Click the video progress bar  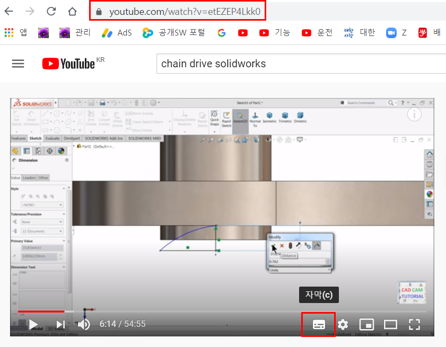pos(222,312)
